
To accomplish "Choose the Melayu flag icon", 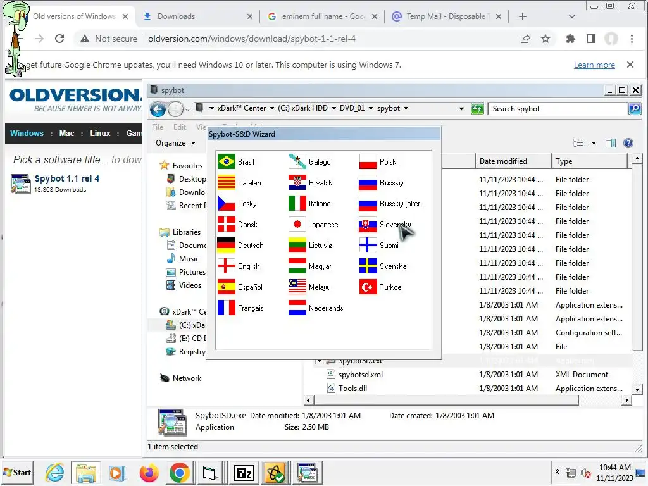I will point(297,287).
